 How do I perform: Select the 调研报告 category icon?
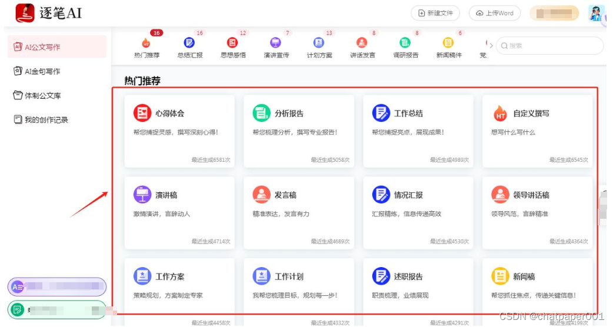[x=405, y=42]
